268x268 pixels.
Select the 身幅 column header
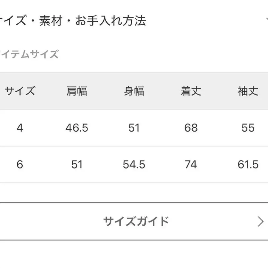click(134, 91)
